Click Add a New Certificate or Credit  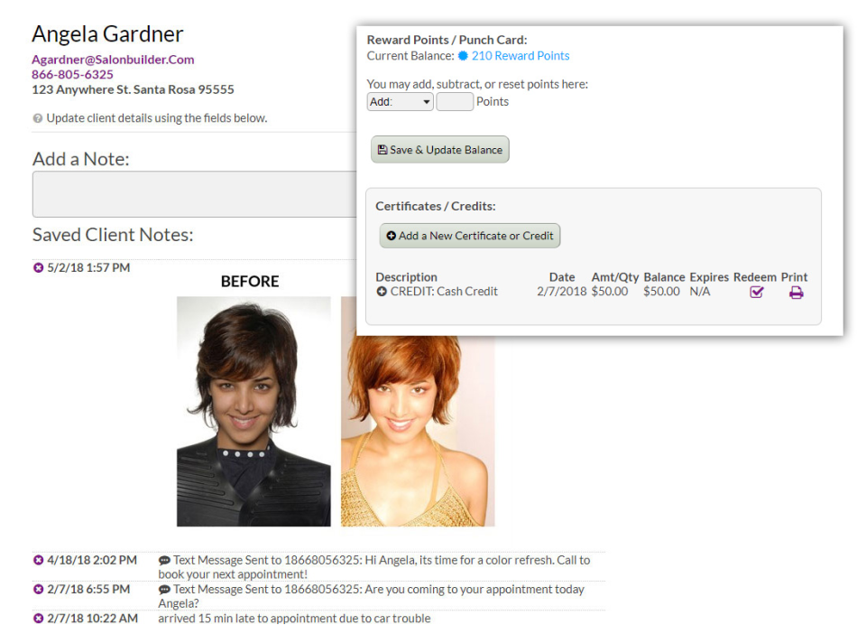469,235
